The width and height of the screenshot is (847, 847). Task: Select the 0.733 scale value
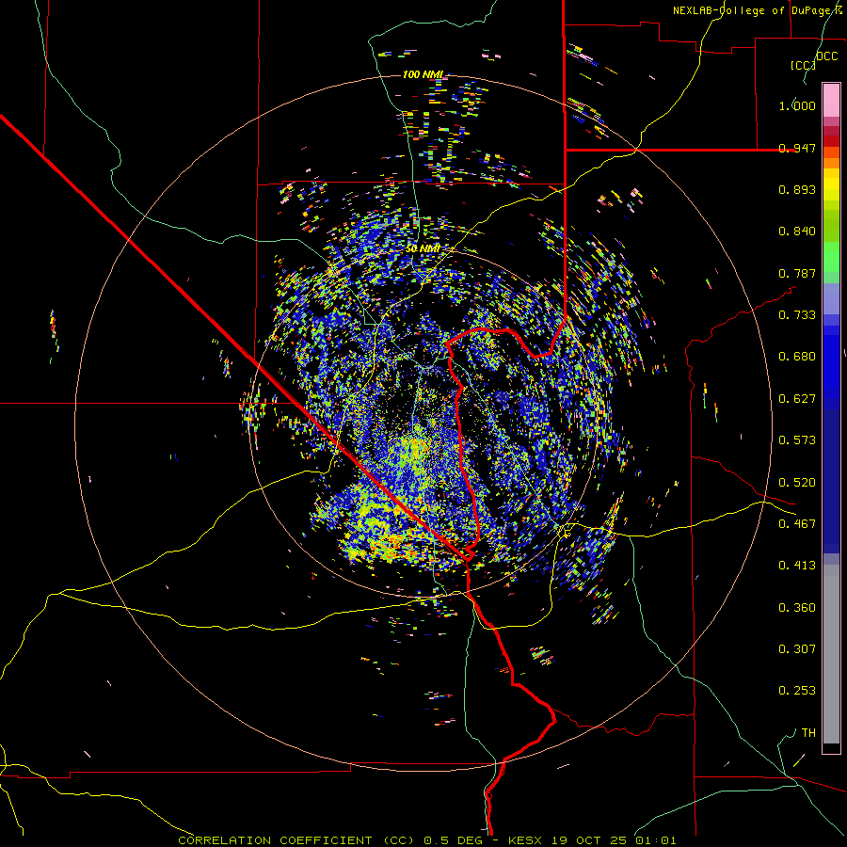pos(797,315)
